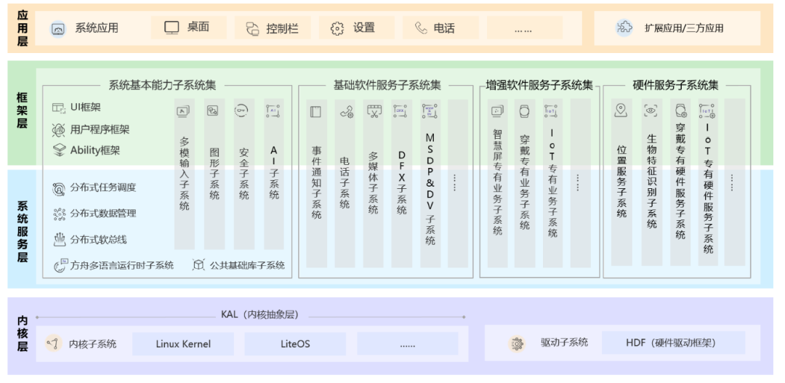Select the Linux Kernel box
This screenshot has height=383, width=785.
click(183, 344)
